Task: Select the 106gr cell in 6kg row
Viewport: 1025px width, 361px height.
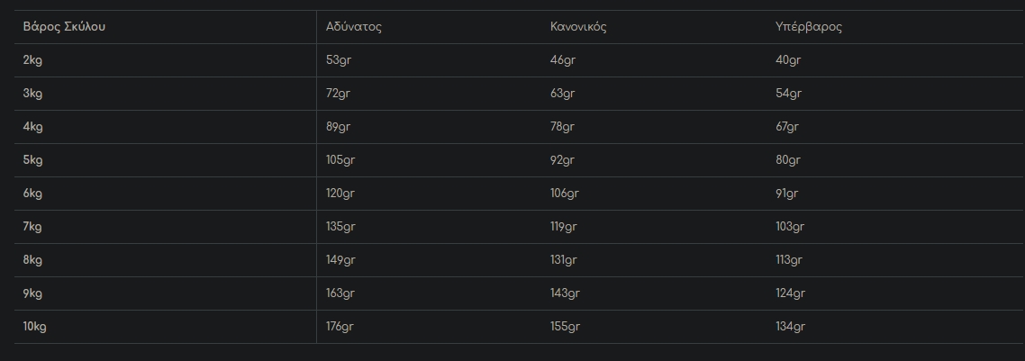Action: [x=565, y=194]
